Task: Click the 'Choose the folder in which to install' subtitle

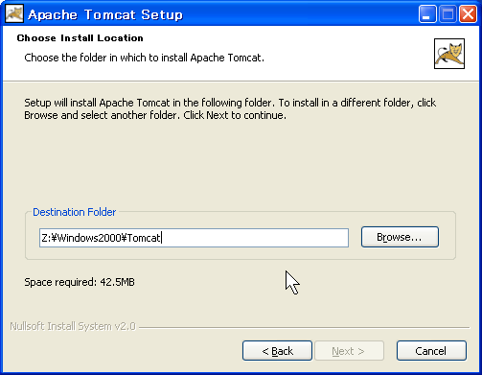Action: 145,58
